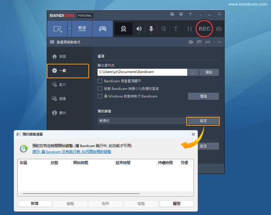This screenshot has height=215, width=271.
Task: Enable minimize to notification area checkbox
Action: [100, 89]
